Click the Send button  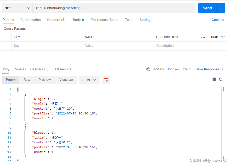[207, 8]
